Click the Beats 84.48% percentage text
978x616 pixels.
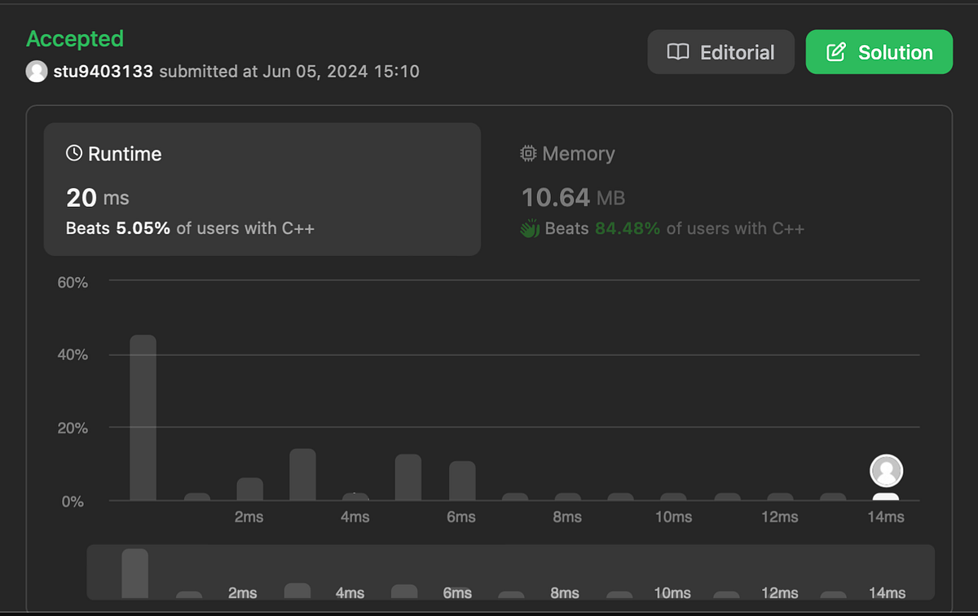627,229
